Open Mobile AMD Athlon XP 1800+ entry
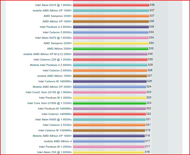The height and width of the screenshot is (155, 190). point(52,136)
